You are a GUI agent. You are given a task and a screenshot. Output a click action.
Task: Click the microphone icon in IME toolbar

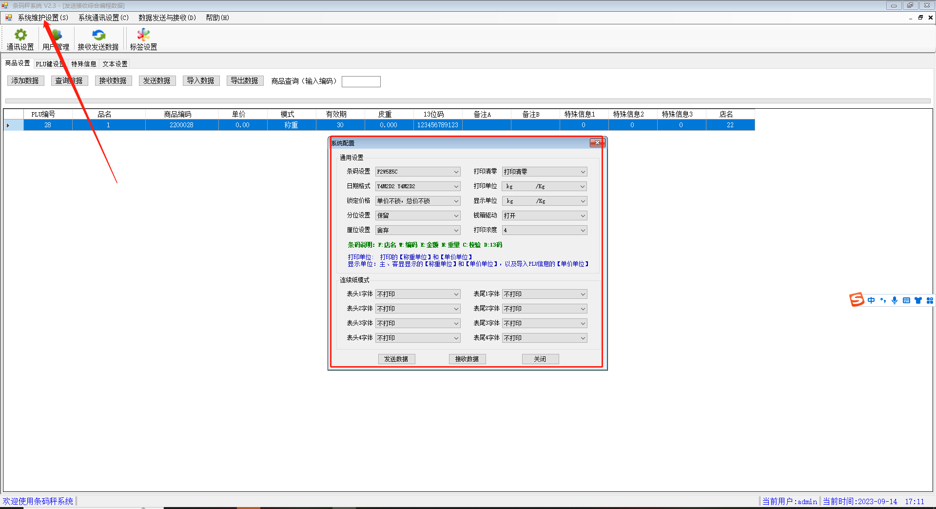(x=895, y=300)
